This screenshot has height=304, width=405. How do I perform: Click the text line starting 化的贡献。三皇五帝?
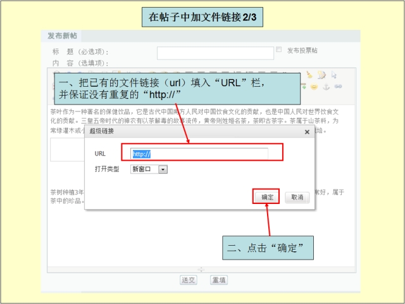[x=194, y=121]
